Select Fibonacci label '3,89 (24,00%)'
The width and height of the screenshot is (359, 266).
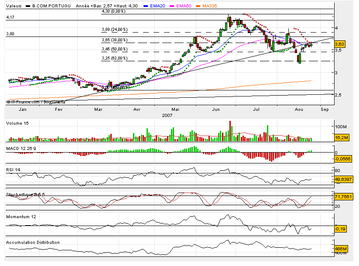point(115,30)
